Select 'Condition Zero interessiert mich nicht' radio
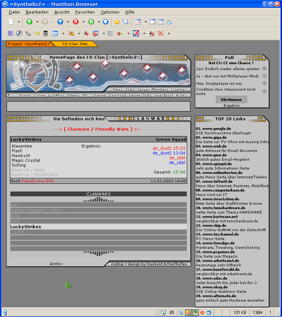Viewport: 282px width, 317px height. (264, 91)
